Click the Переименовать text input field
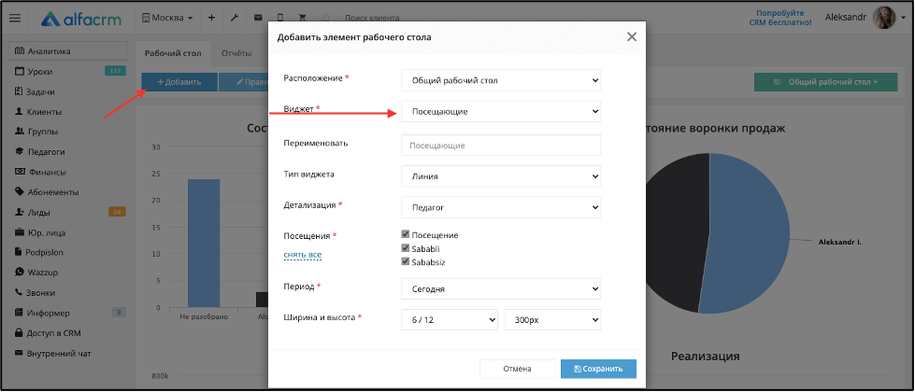The image size is (915, 392). tap(501, 145)
